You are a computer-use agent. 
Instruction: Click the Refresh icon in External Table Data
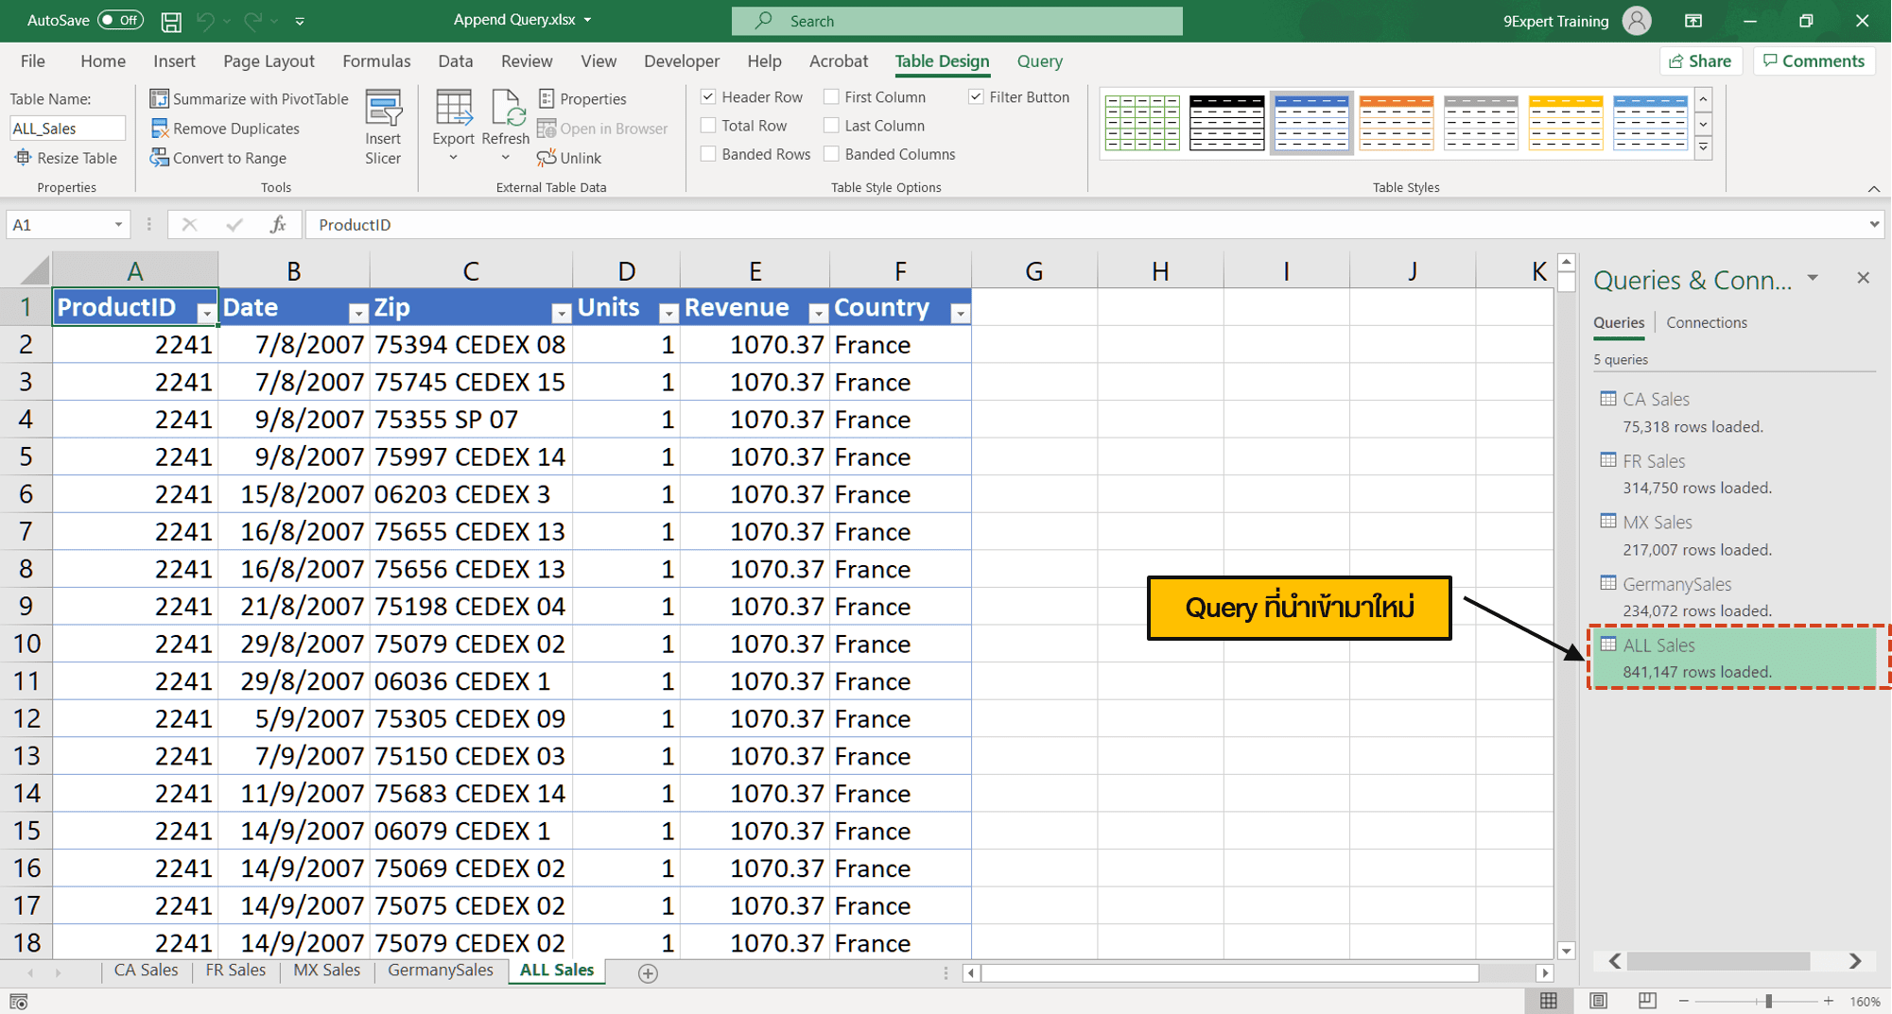506,118
